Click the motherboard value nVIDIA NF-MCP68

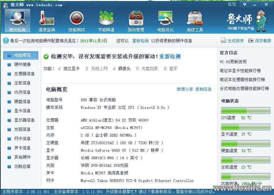(x=111, y=128)
